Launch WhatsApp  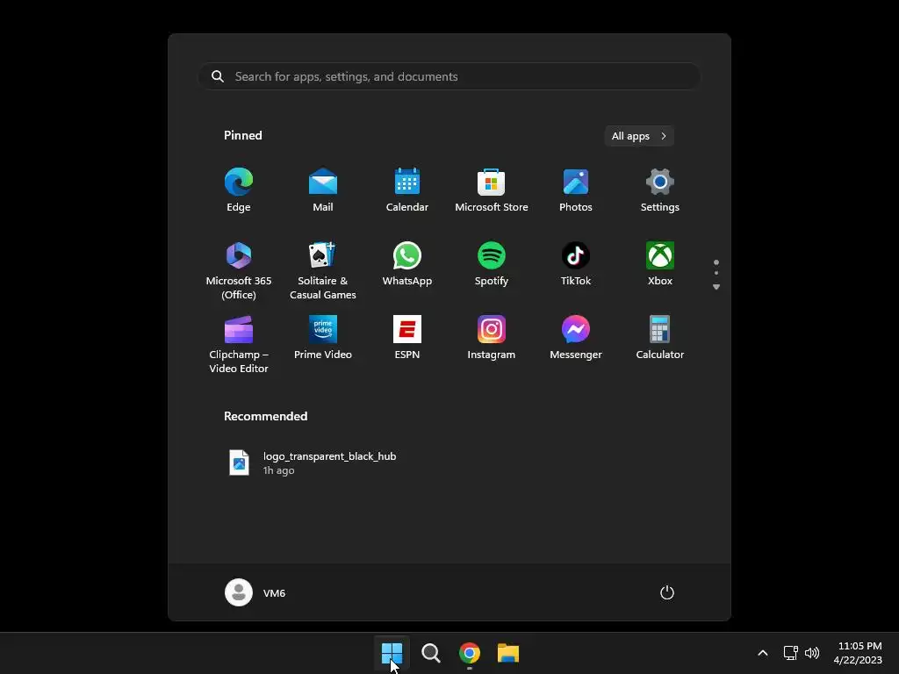click(407, 264)
